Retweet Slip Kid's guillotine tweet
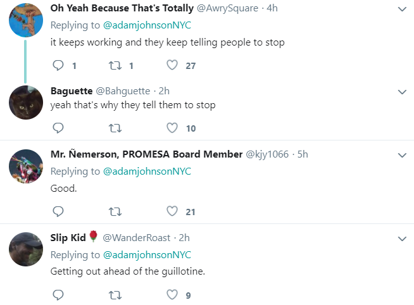Viewport: 414px width, 305px height. click(115, 295)
